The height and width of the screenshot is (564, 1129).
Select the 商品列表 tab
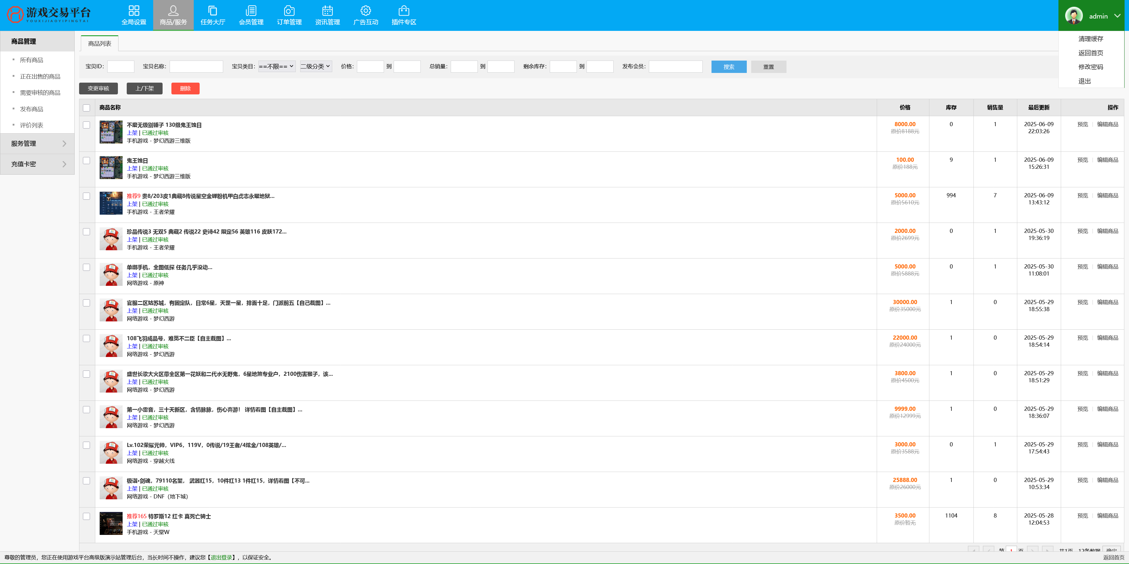[99, 44]
